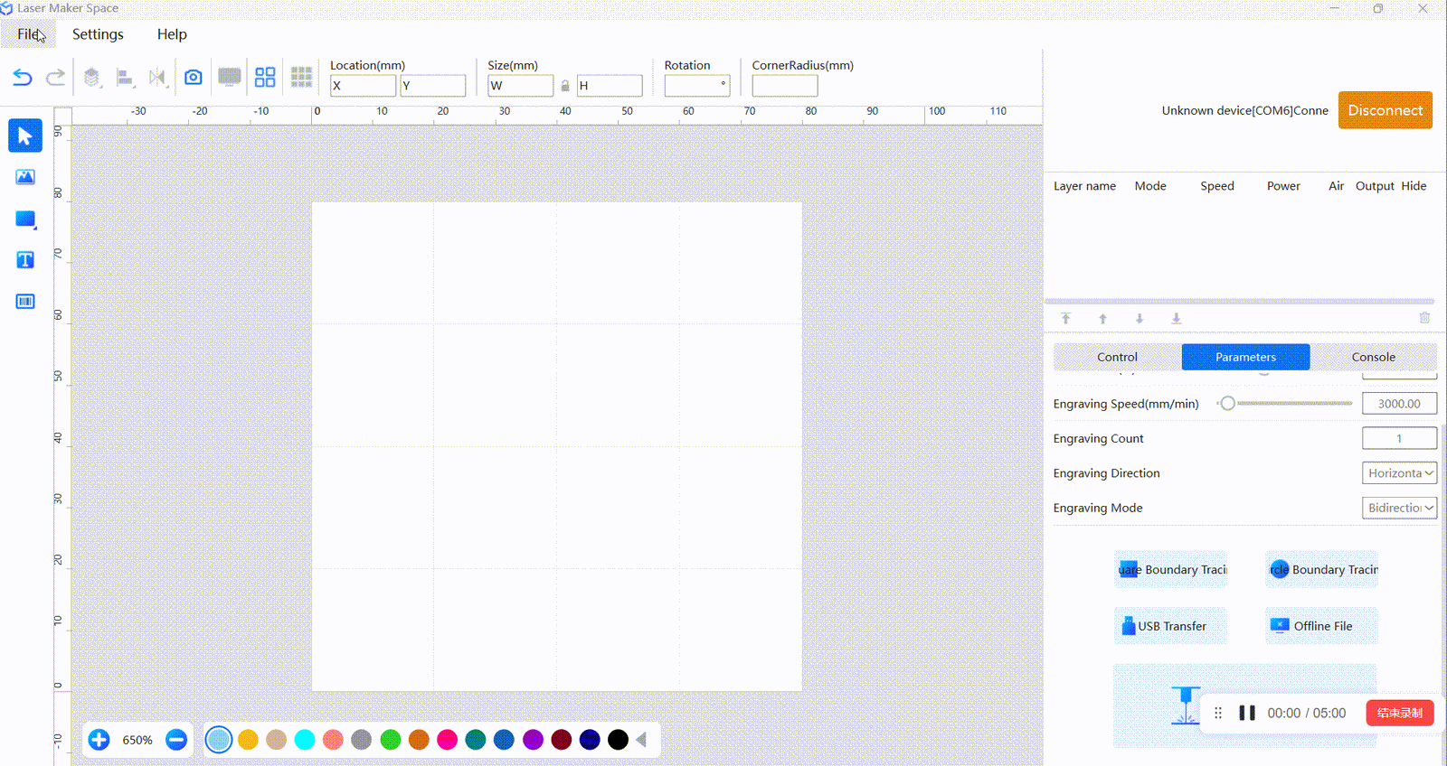Image resolution: width=1447 pixels, height=766 pixels.
Task: Expand the Engraving Direction dropdown
Action: [1399, 473]
